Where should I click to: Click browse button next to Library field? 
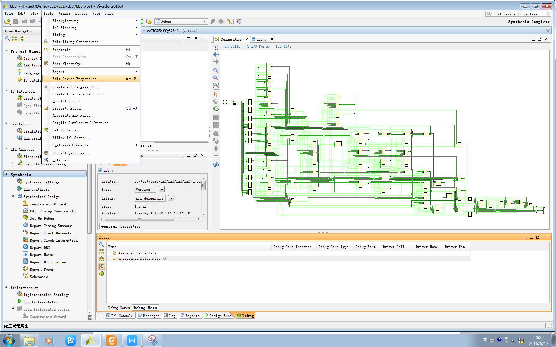[171, 198]
